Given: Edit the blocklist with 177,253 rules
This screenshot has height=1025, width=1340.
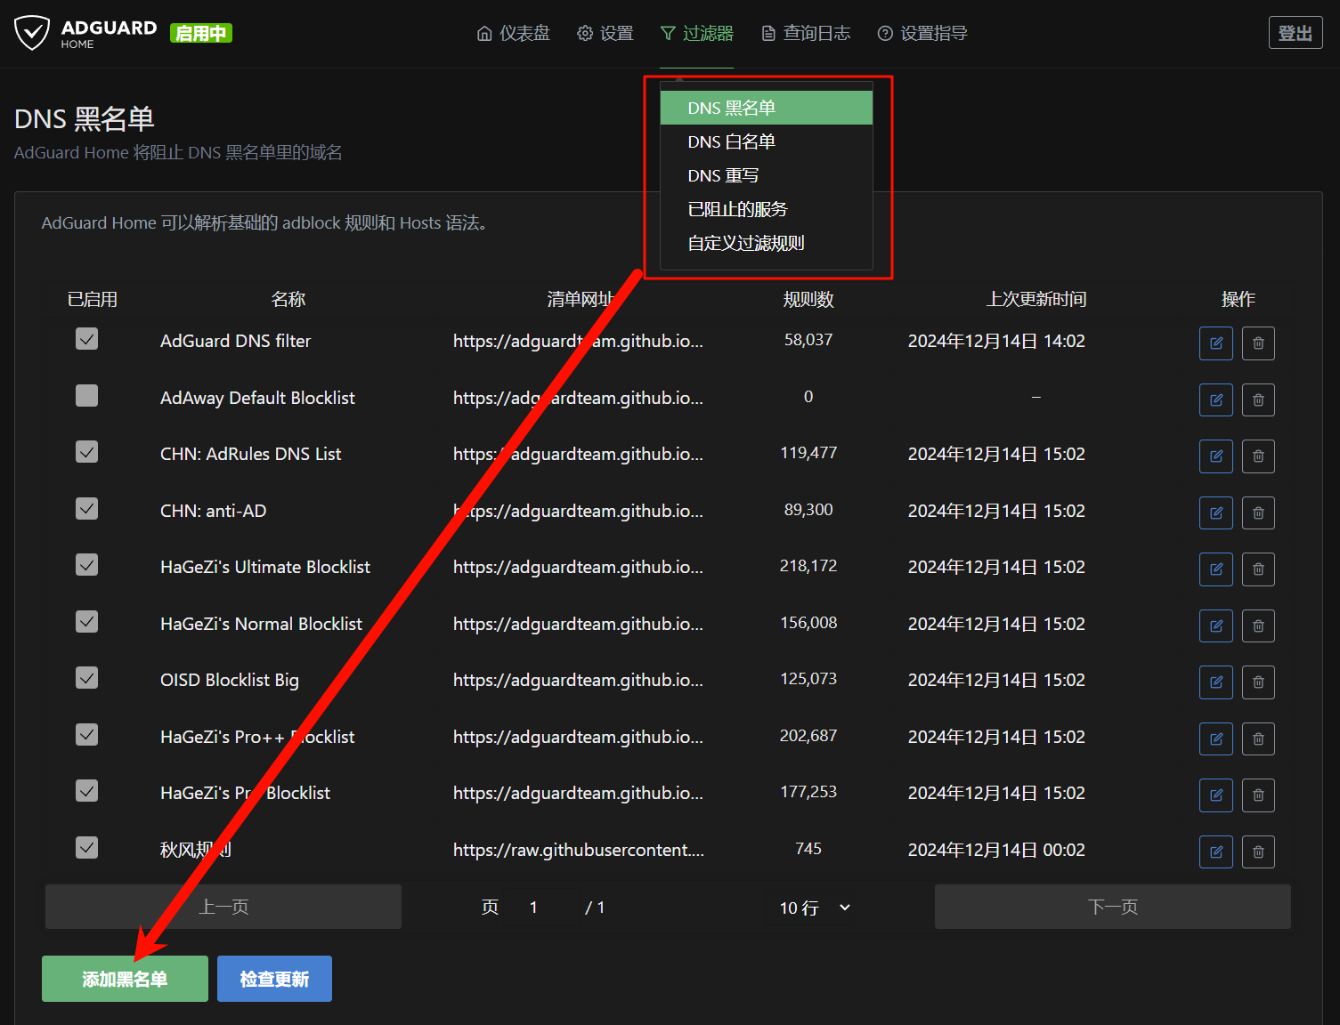Looking at the screenshot, I should [1215, 795].
